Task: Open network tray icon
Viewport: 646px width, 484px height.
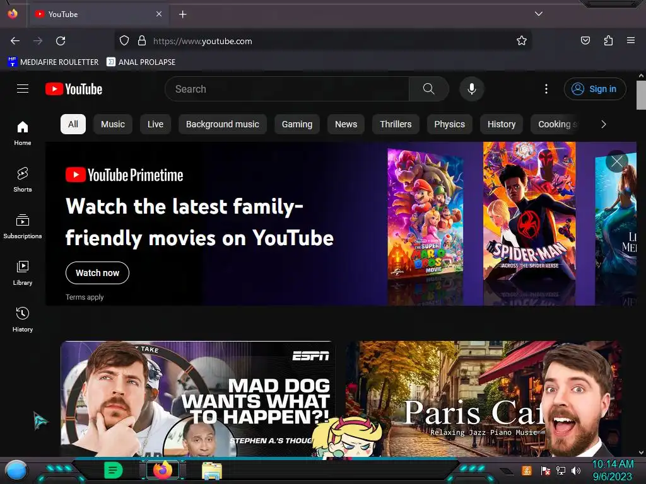Action: tap(561, 470)
